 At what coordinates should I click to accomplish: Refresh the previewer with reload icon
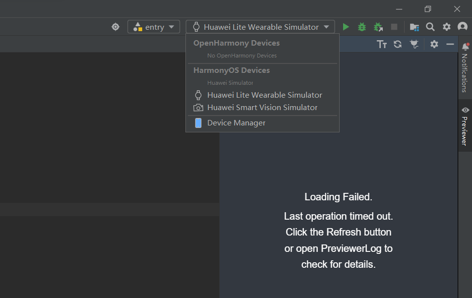398,44
